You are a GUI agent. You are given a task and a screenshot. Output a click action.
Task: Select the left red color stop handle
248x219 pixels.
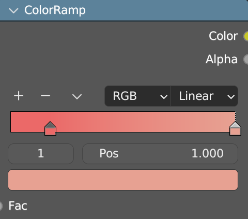coord(50,128)
